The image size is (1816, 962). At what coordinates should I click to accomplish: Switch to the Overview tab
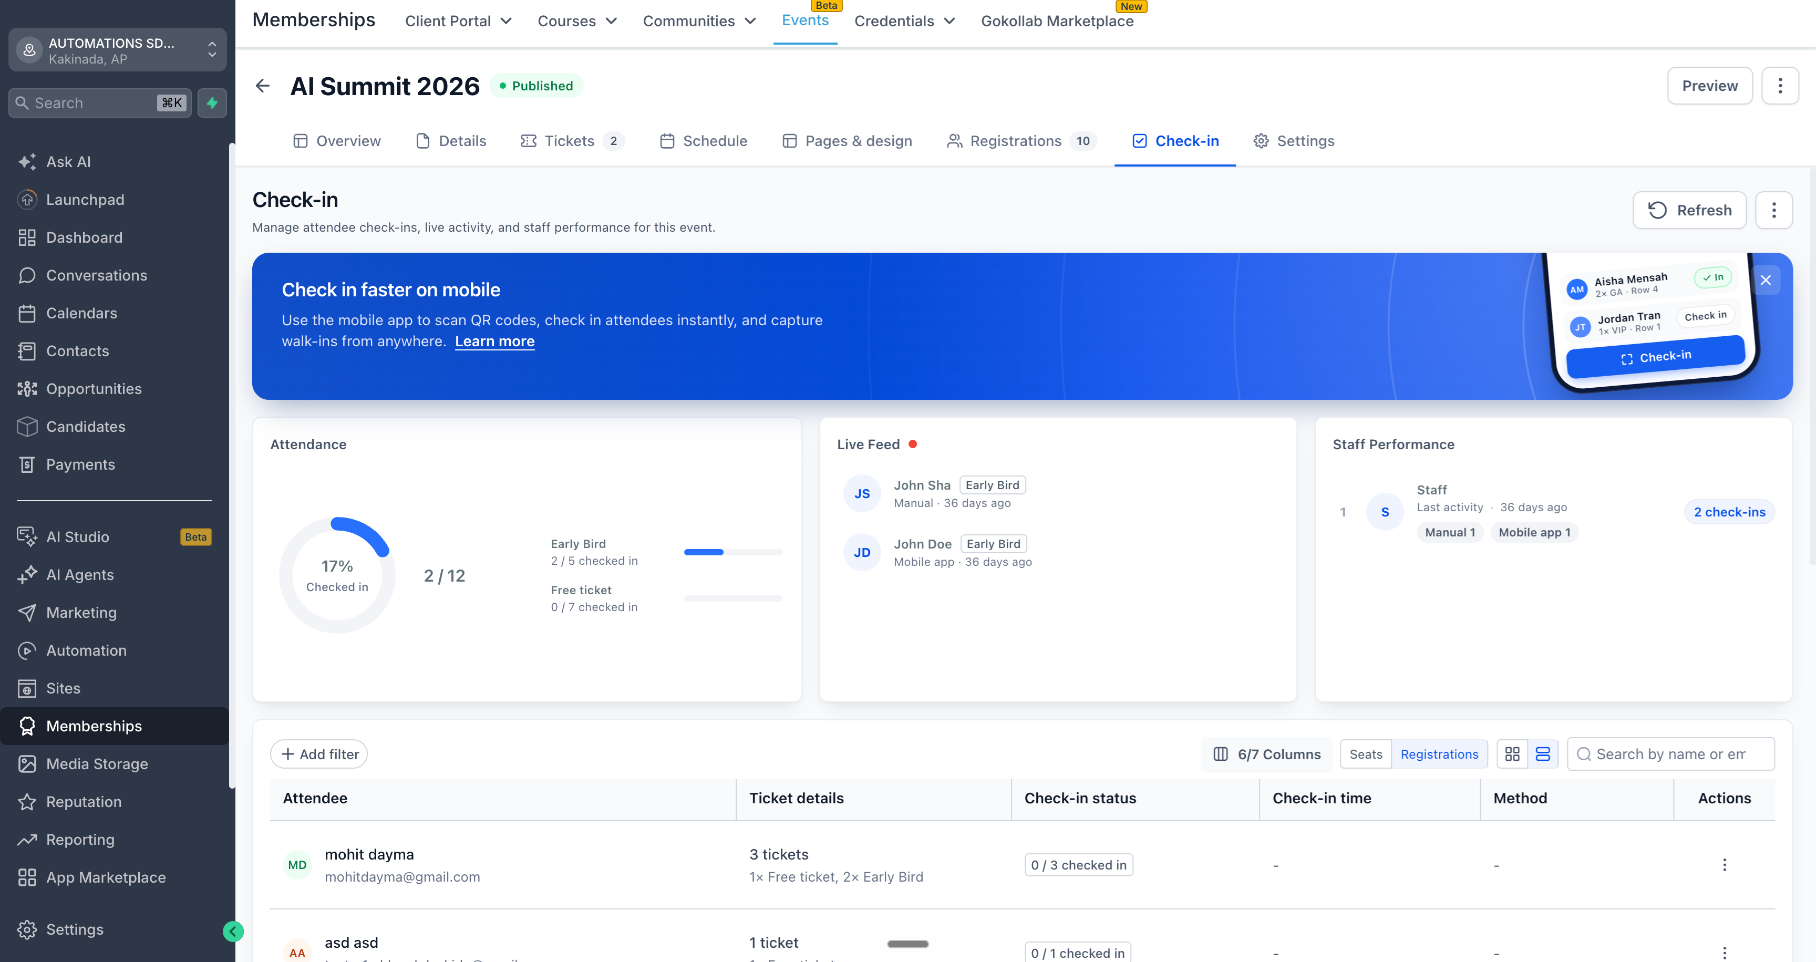click(x=337, y=141)
